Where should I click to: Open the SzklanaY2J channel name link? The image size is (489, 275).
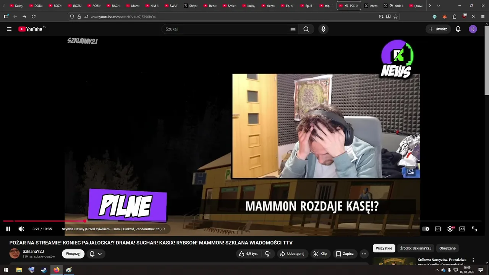click(x=33, y=251)
